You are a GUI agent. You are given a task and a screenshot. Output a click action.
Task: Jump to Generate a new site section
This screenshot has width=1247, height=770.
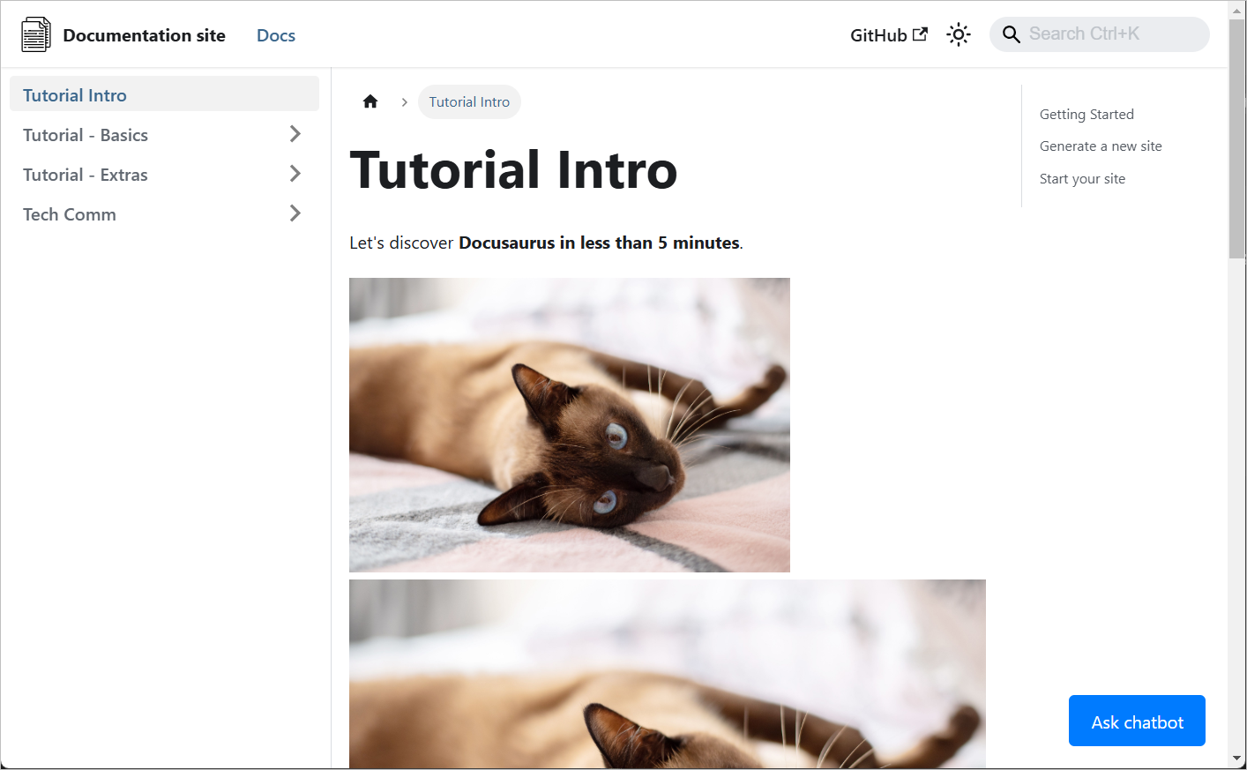click(x=1101, y=146)
